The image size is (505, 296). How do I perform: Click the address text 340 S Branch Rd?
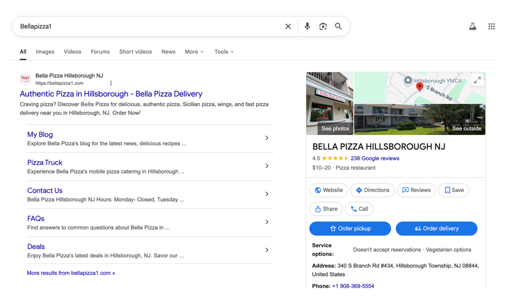pos(395,270)
